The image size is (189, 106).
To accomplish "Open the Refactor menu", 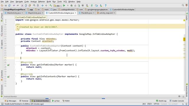I will [42, 2].
